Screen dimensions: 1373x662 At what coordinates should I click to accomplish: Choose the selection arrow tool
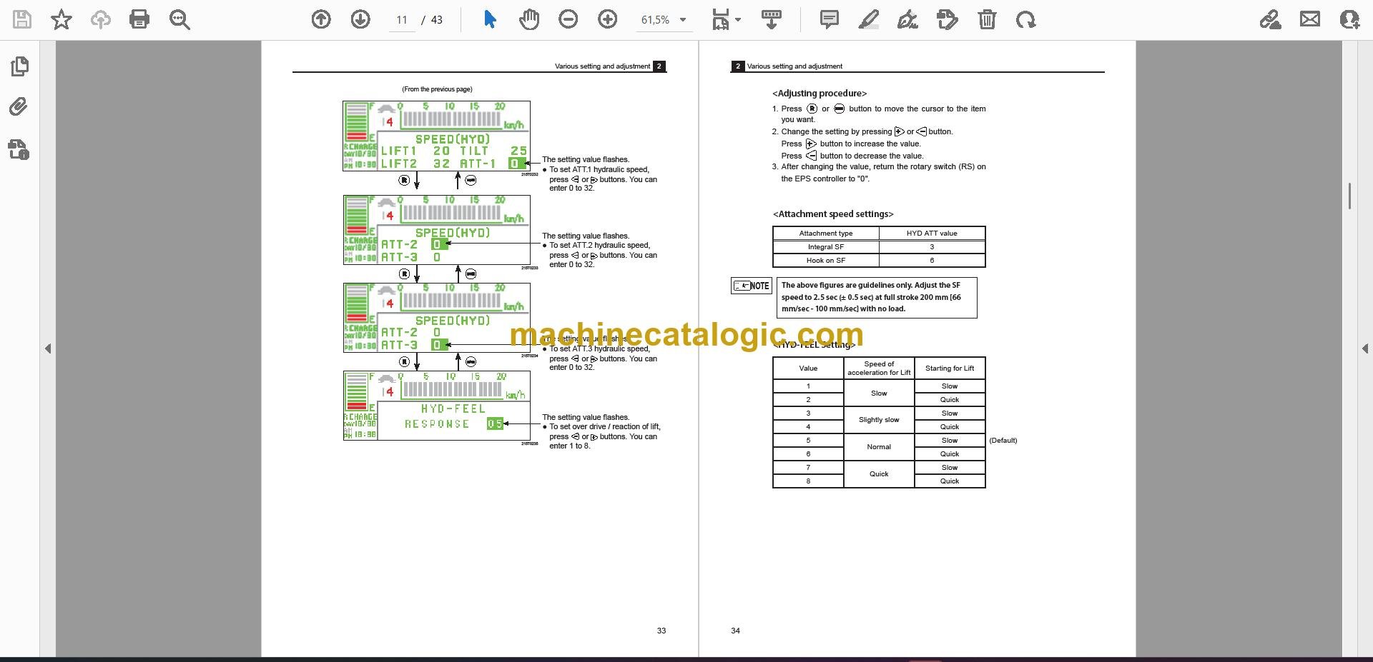490,19
